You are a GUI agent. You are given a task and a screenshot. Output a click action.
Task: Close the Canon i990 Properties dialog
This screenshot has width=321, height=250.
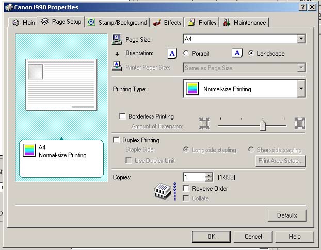coord(312,7)
